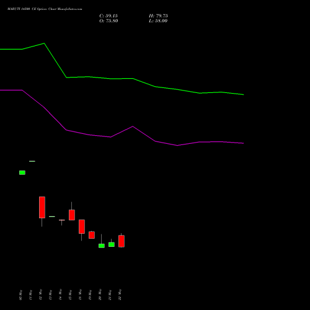Click the green candle for 21 May
This screenshot has width=310, height=310.
(112, 244)
